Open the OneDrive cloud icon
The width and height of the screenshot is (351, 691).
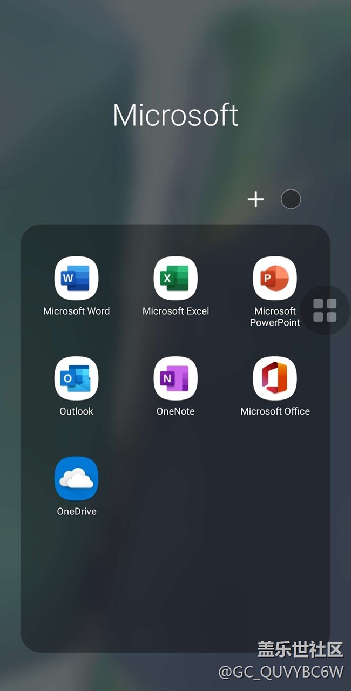click(x=76, y=478)
